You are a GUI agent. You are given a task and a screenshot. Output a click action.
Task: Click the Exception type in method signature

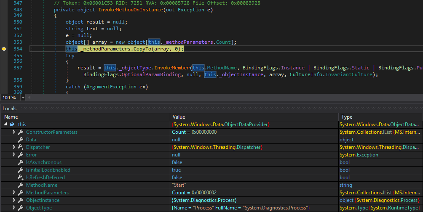pyautogui.click(x=191, y=10)
